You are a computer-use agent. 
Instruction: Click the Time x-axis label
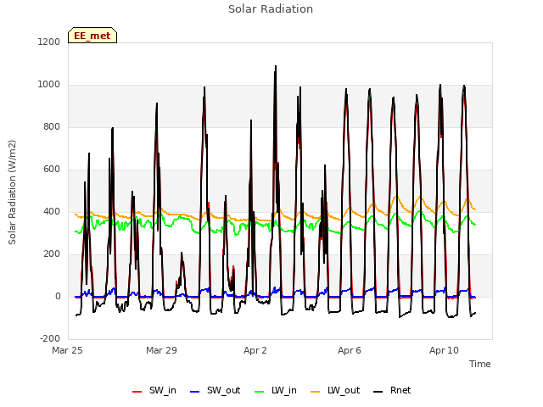[480, 364]
